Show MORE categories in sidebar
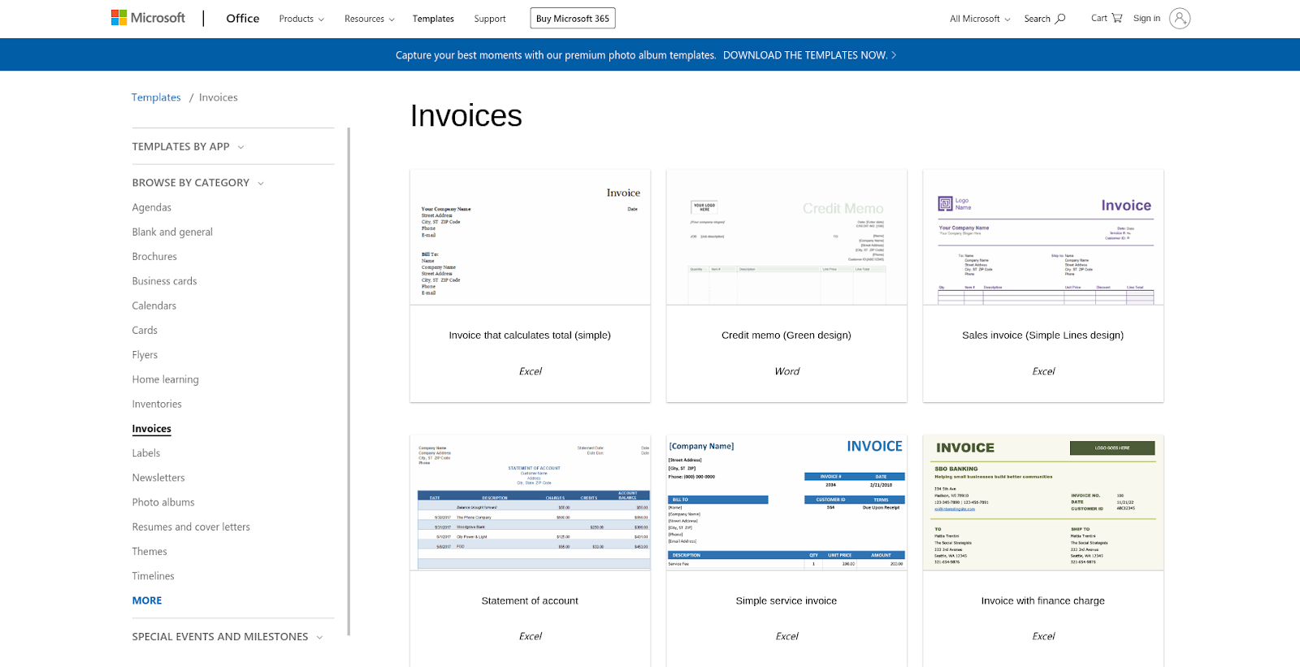The width and height of the screenshot is (1300, 667). [x=147, y=600]
